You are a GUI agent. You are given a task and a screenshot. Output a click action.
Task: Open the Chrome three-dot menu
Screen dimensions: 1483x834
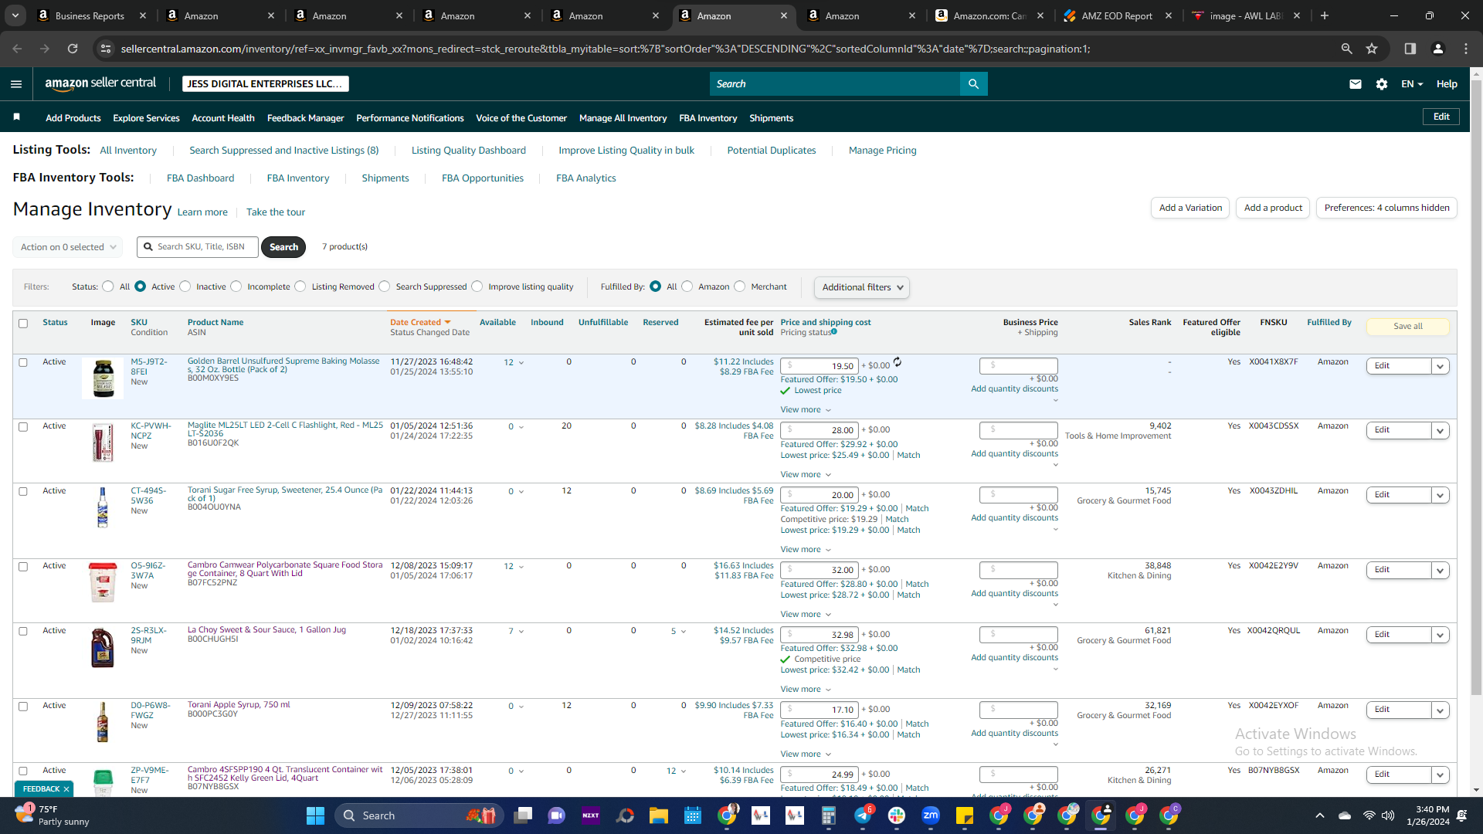(x=1466, y=49)
